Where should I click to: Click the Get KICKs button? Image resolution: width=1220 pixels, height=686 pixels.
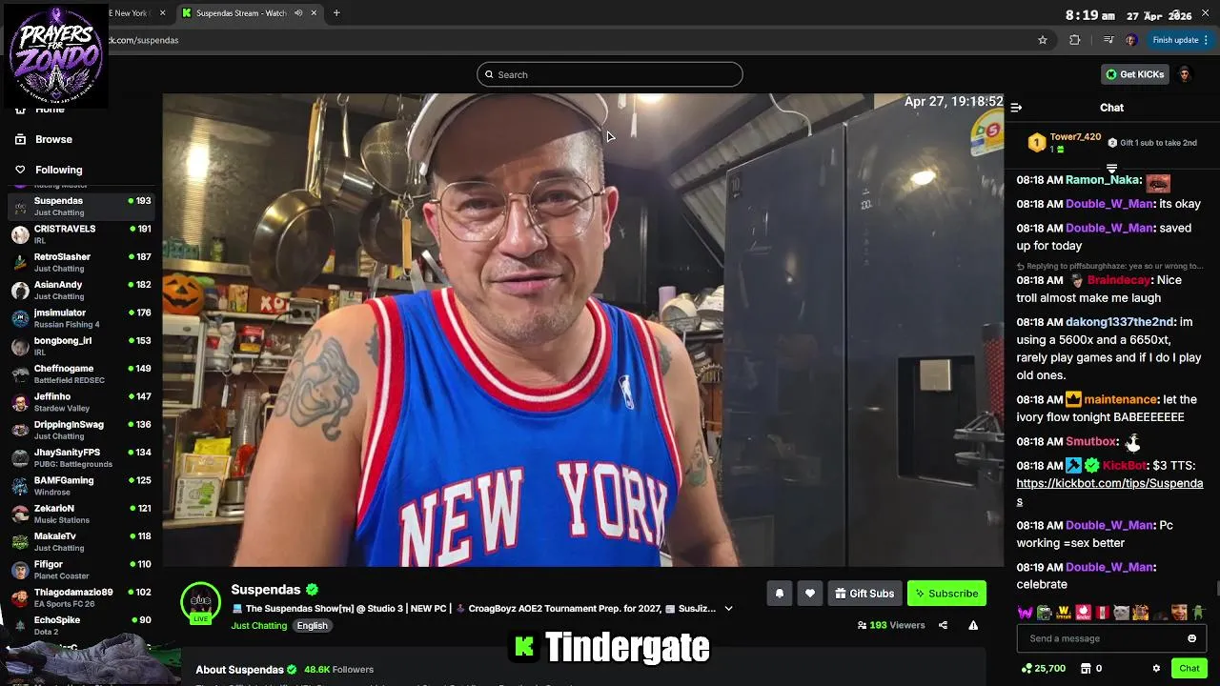(1134, 74)
